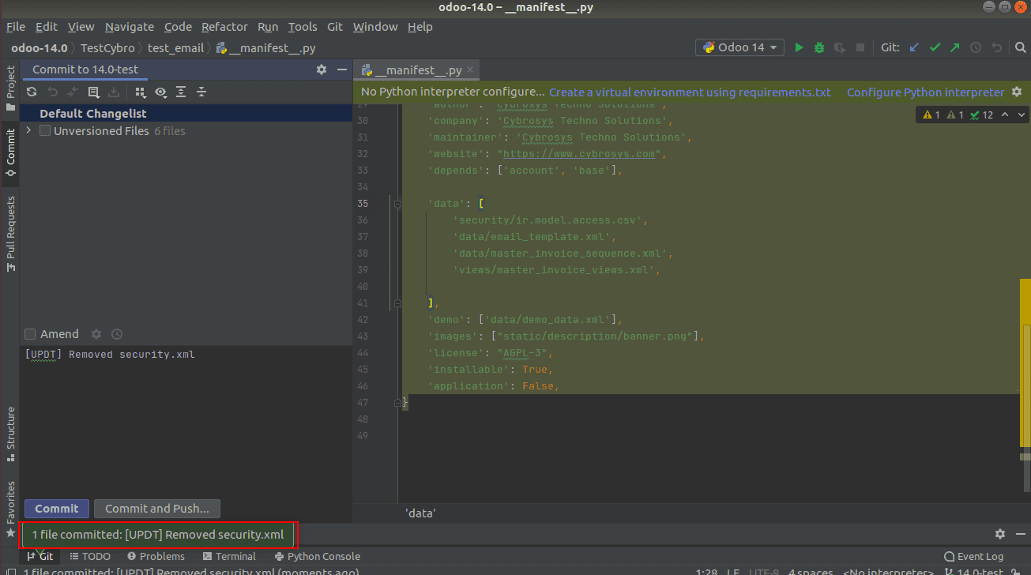Click the Commit button
This screenshot has width=1031, height=575.
coord(57,509)
